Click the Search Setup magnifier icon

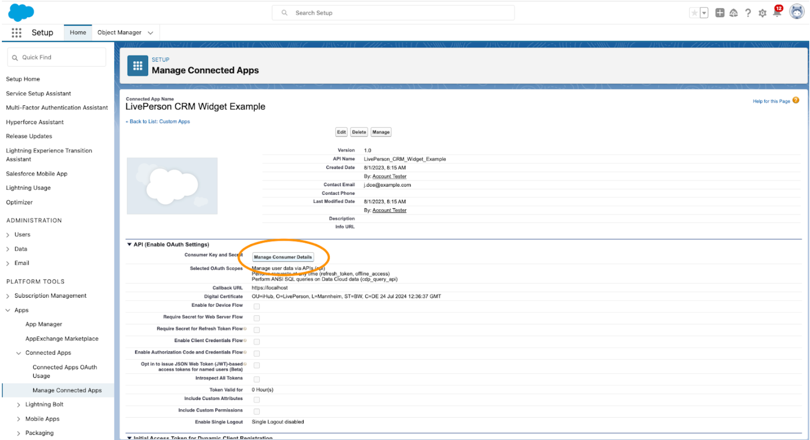tap(285, 13)
